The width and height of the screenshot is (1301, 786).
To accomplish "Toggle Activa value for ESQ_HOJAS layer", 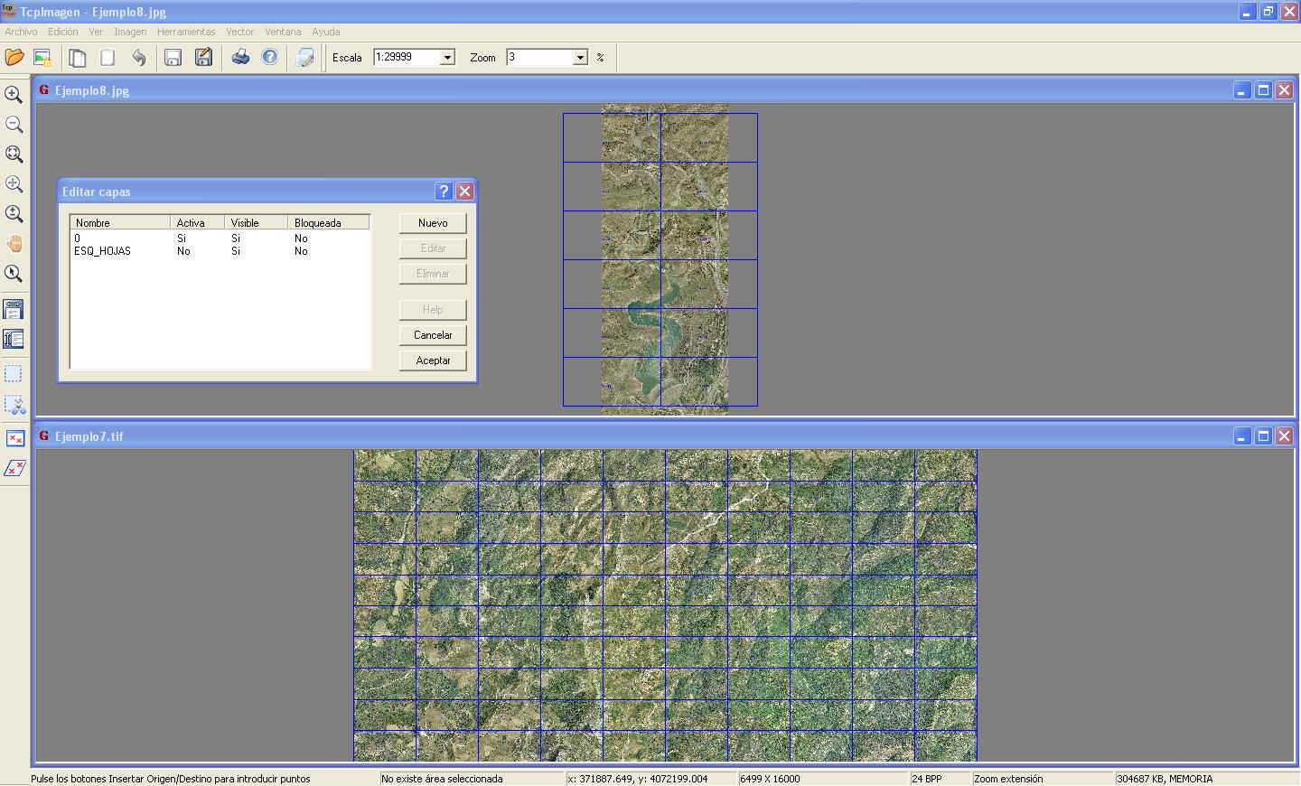I will point(183,251).
